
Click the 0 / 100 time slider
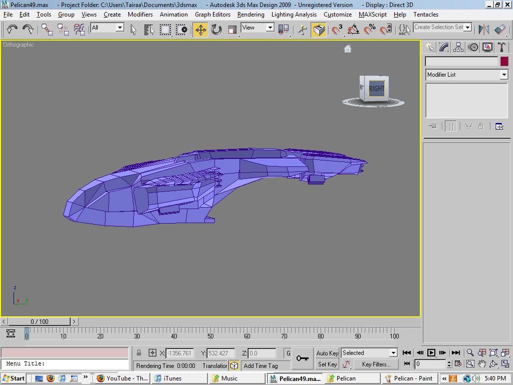[39, 321]
